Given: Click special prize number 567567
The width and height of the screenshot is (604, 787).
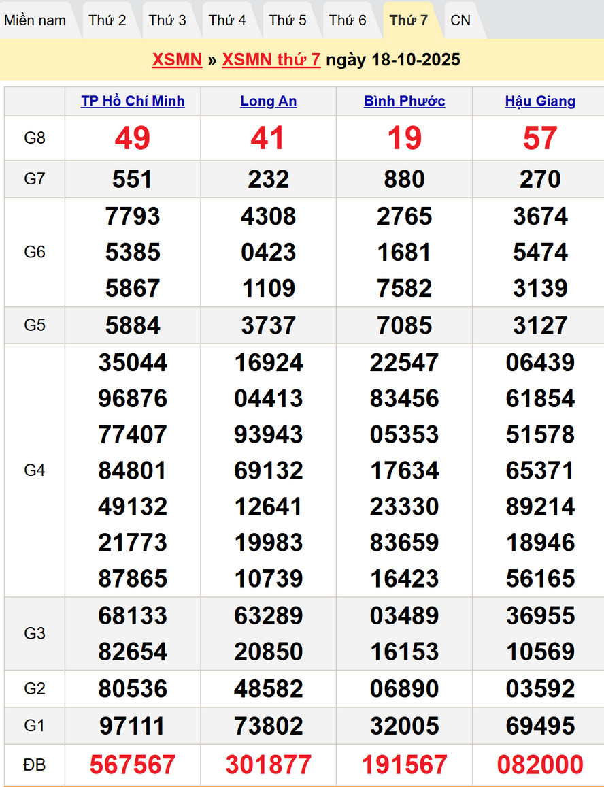Looking at the screenshot, I should [133, 765].
